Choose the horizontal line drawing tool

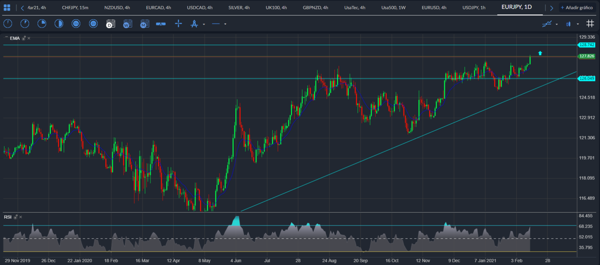[216, 24]
